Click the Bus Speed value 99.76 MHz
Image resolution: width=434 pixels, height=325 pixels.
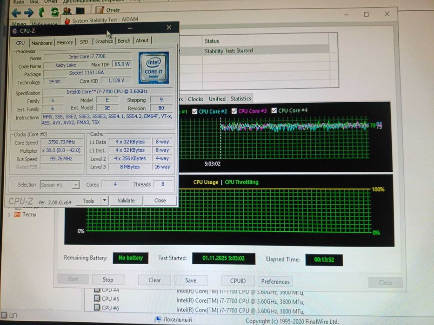(x=61, y=159)
